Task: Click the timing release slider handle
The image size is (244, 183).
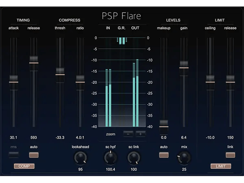Action: pyautogui.click(x=34, y=63)
